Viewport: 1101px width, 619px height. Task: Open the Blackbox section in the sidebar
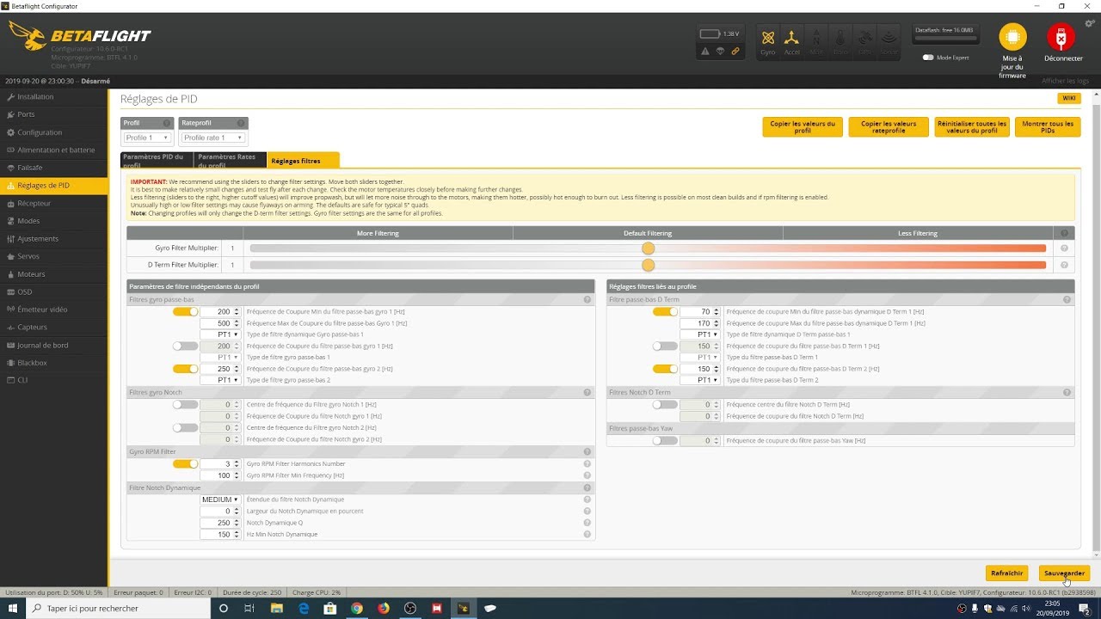[x=54, y=363]
